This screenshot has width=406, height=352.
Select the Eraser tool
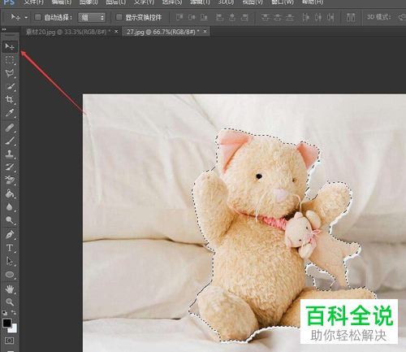[x=10, y=180]
